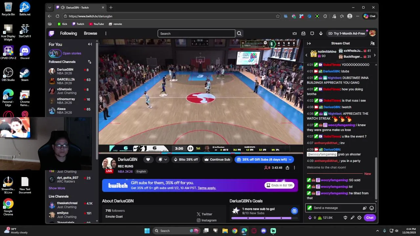Open new browser tab plus button
Viewport: 420px width, 236px height.
coord(111,7)
